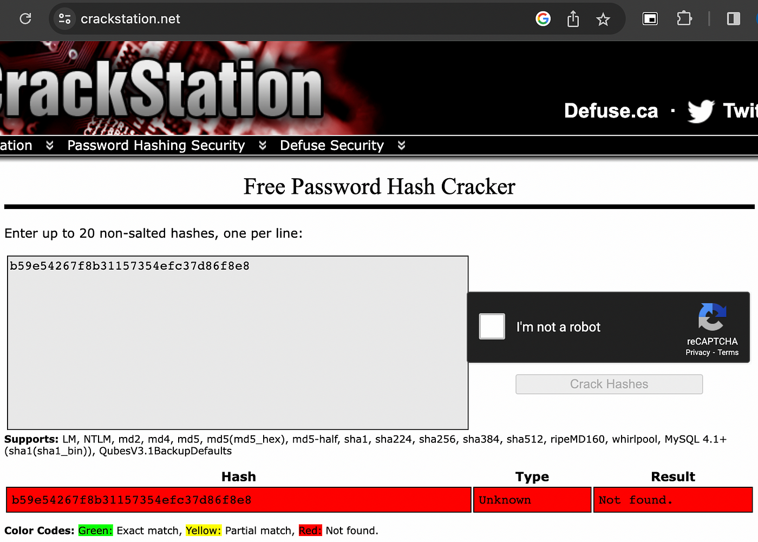Click the Type column header
Screen dimensions: 758x542
pos(532,477)
